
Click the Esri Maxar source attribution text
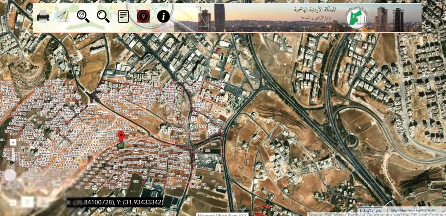[x=377, y=215]
